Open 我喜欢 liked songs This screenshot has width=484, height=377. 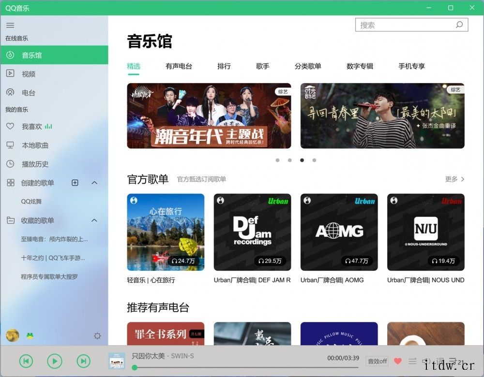[54, 126]
